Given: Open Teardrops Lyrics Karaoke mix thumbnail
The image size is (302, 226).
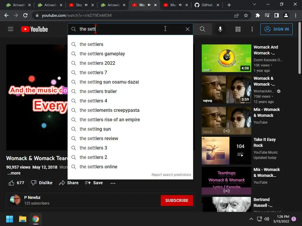Looking at the screenshot, I should pos(226,181).
